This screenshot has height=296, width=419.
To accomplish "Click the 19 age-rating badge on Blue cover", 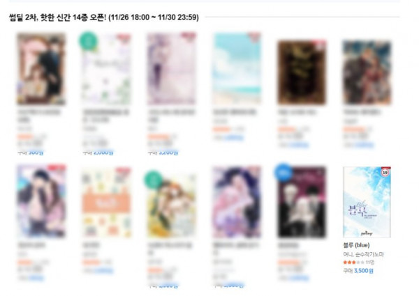I will 385,173.
